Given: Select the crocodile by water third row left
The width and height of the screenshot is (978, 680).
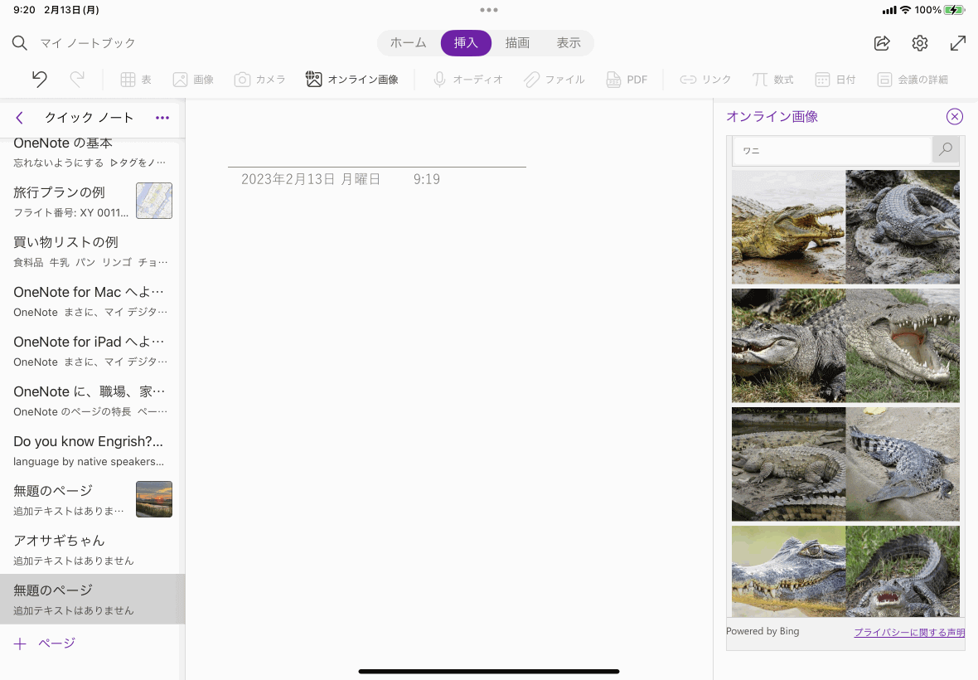Looking at the screenshot, I should (x=788, y=464).
